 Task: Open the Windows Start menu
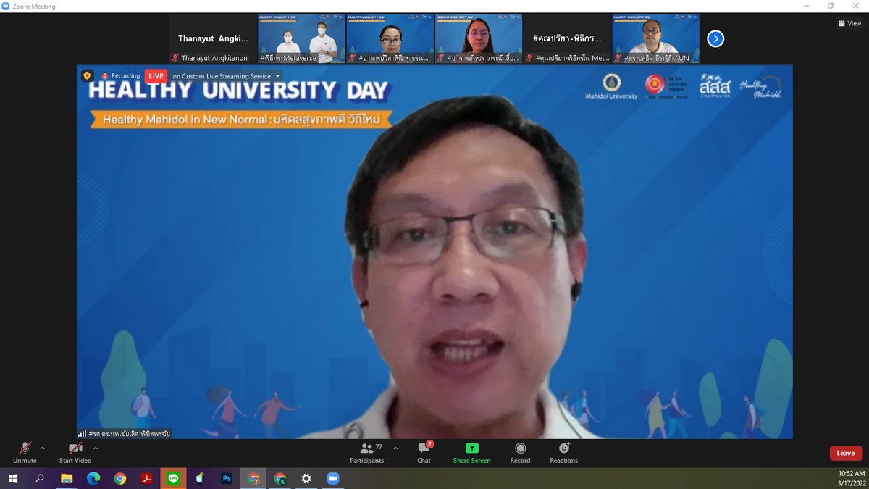(12, 478)
